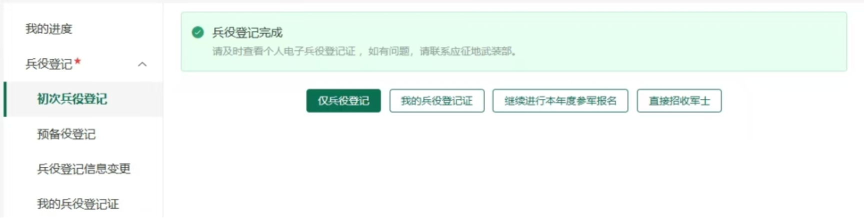Screen dimensions: 864x218
Task: Click the 兵役登记完成 heading text
Action: click(x=247, y=33)
